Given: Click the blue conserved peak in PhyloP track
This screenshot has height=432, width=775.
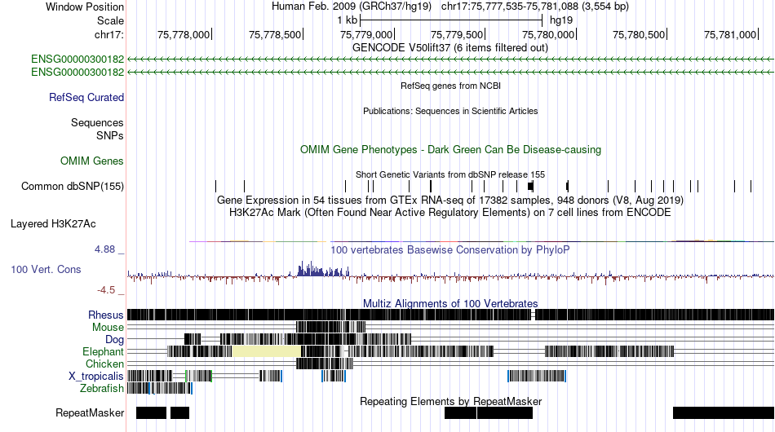Looking at the screenshot, I should click(321, 270).
